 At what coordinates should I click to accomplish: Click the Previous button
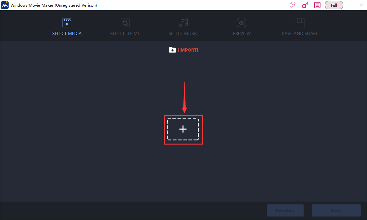285,211
